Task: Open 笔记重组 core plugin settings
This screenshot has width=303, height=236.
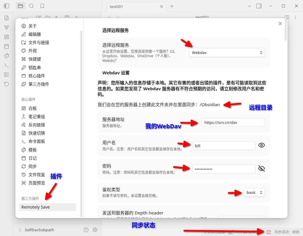Action: click(x=47, y=117)
